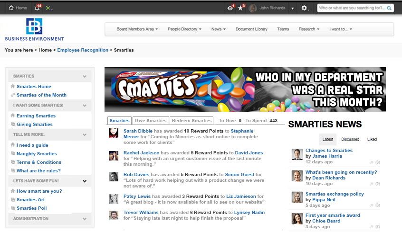Click Rachel Jackson's avatar photo
Viewport: 402px width, 232px height.
(x=114, y=156)
